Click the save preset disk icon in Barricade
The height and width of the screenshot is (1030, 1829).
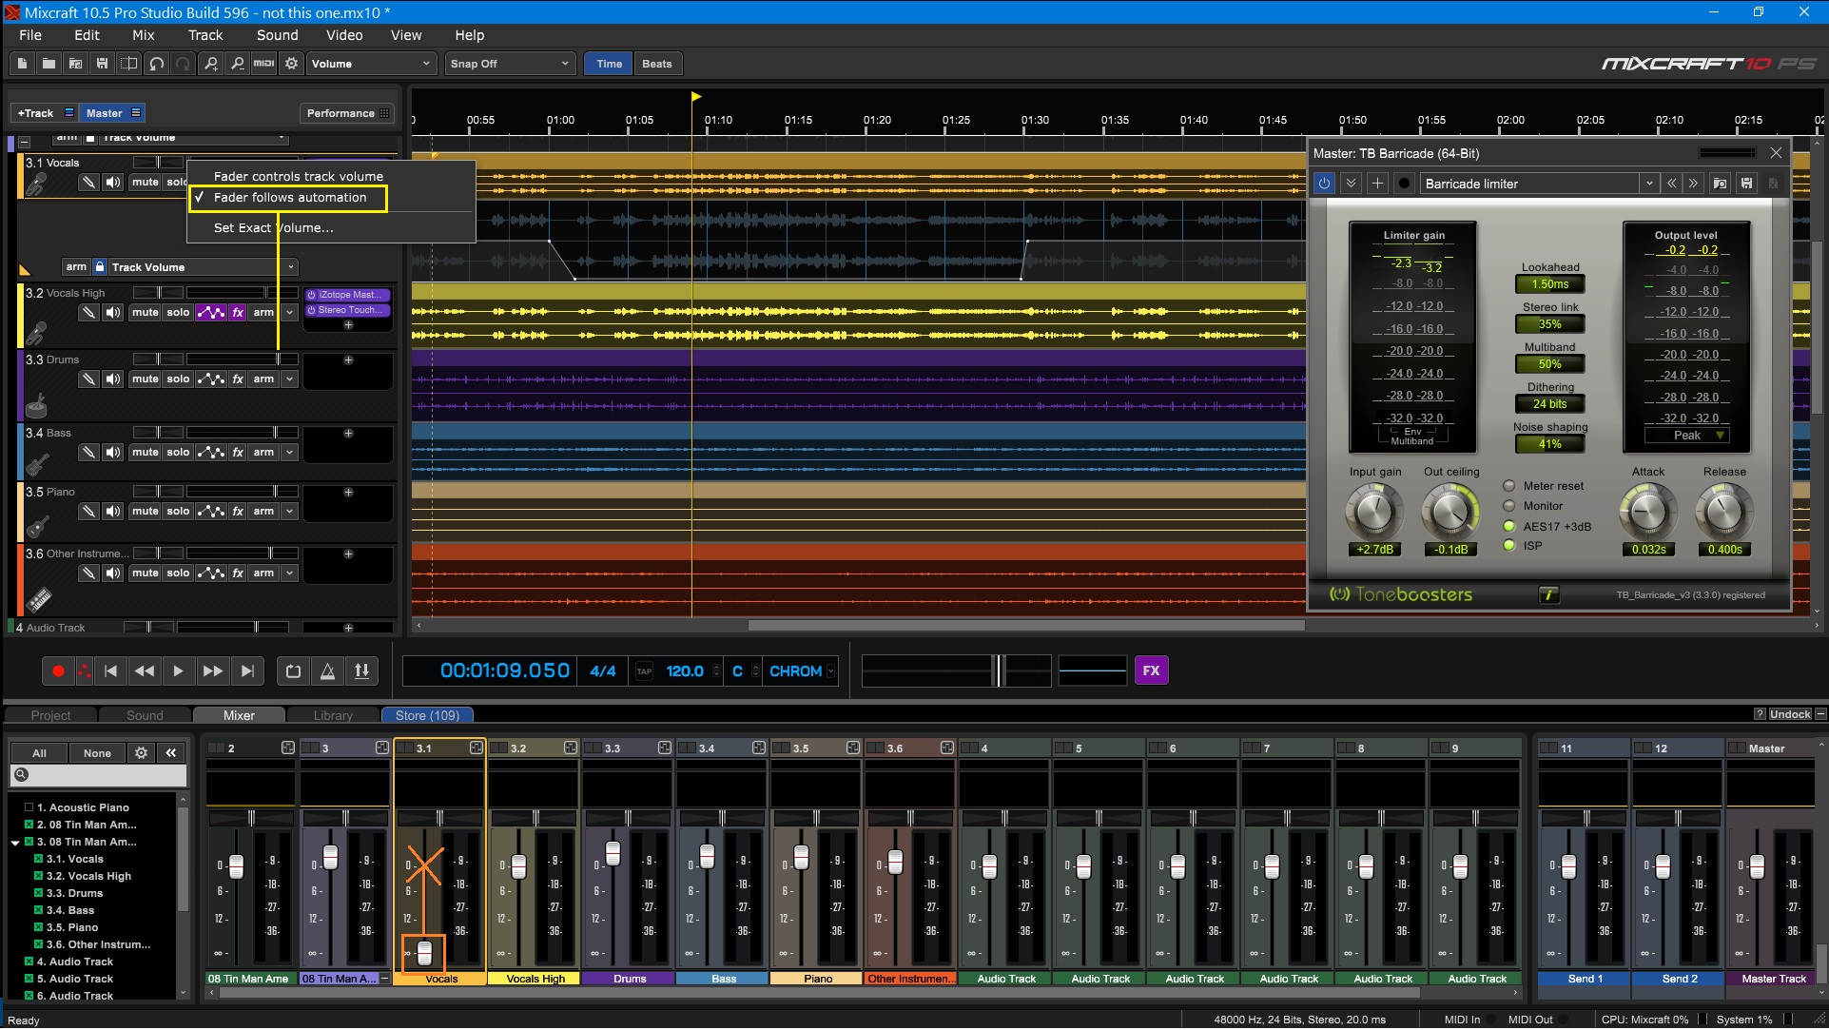1746,184
